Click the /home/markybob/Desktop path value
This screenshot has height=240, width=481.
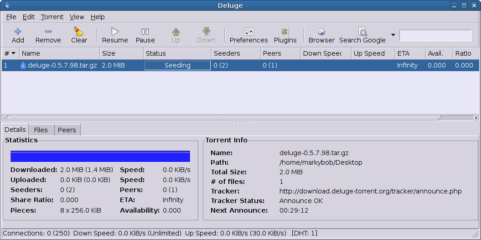(321, 162)
